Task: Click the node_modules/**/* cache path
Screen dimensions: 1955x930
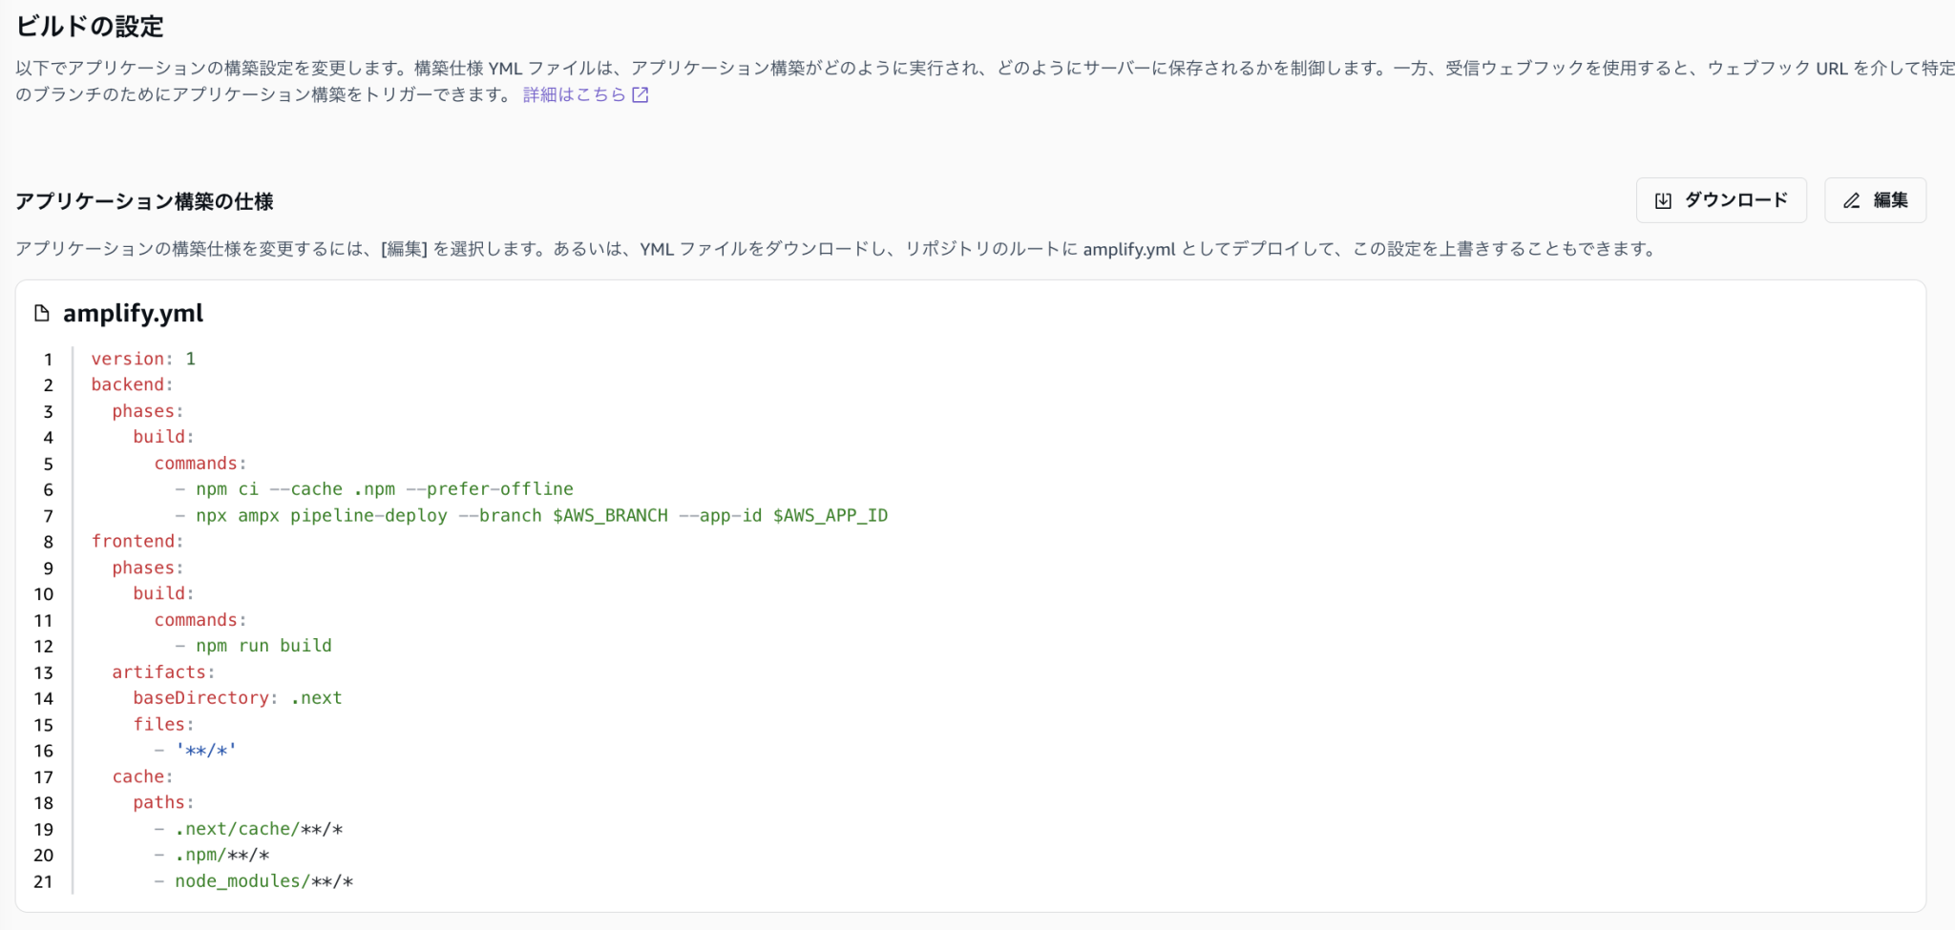Action: pos(264,880)
